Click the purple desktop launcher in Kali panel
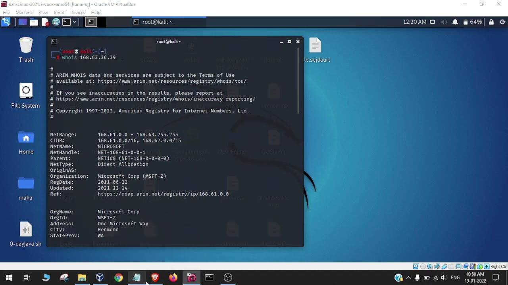Screen dimensions: 508x285 [23, 22]
